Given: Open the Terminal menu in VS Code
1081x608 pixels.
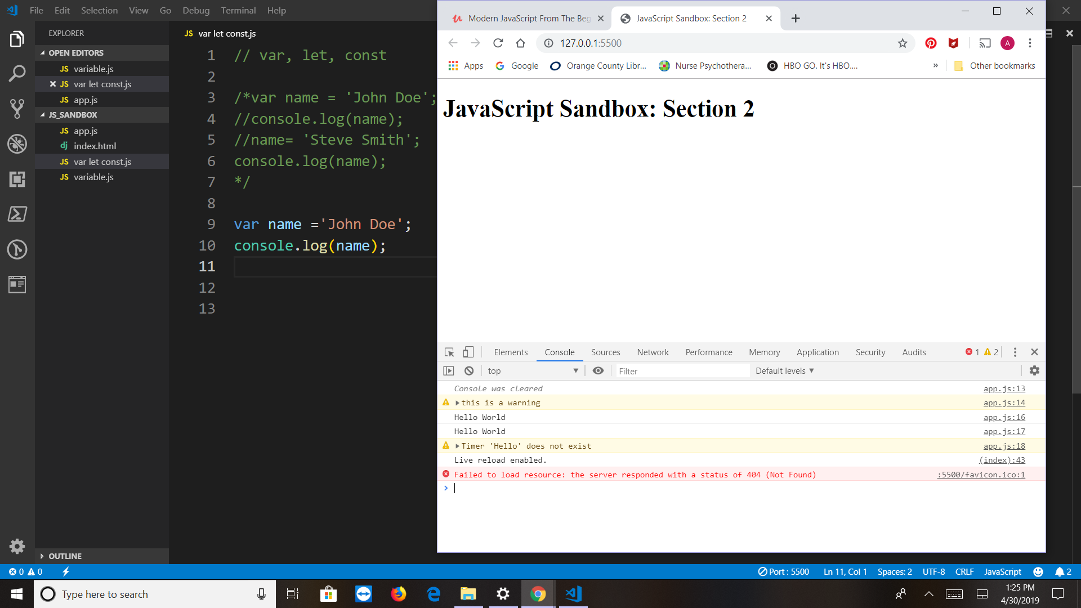Looking at the screenshot, I should click(238, 10).
